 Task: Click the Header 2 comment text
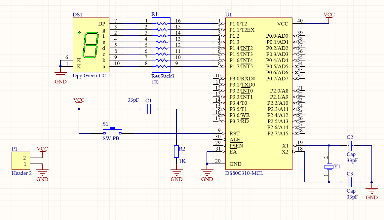click(21, 173)
